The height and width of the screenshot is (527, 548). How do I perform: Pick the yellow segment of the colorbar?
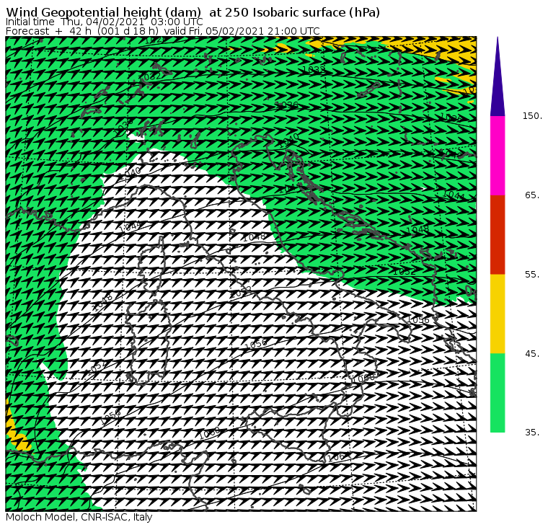[498, 314]
